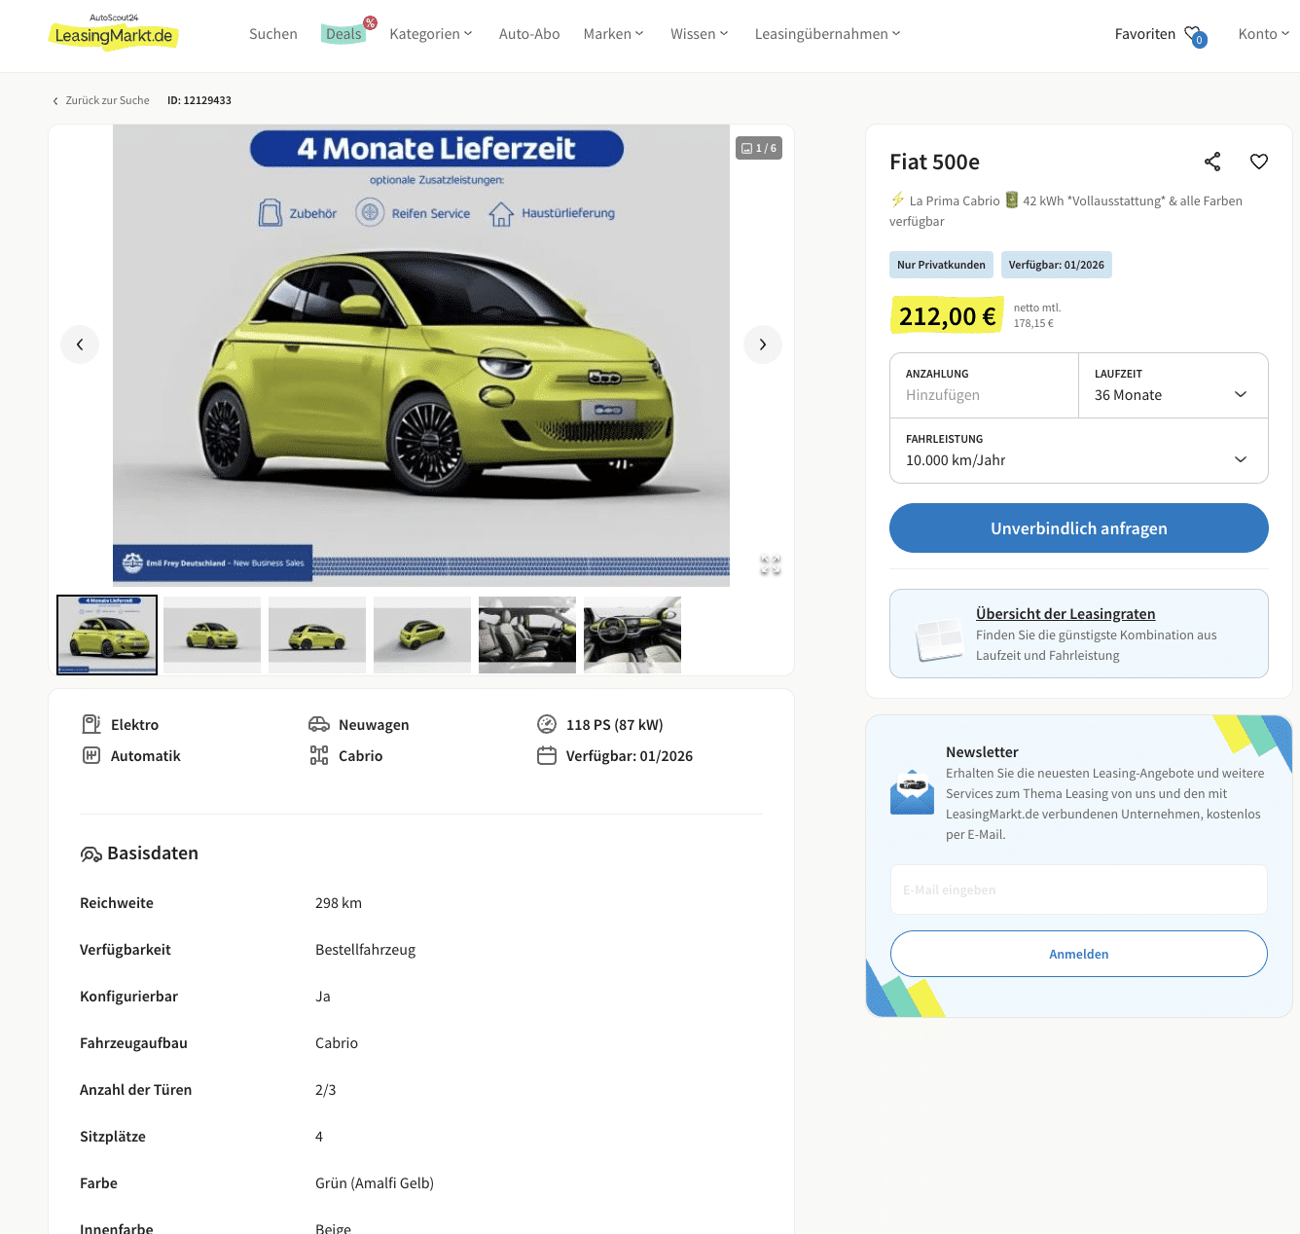Select sixth thumbnail dashboard steering wheel

632,635
